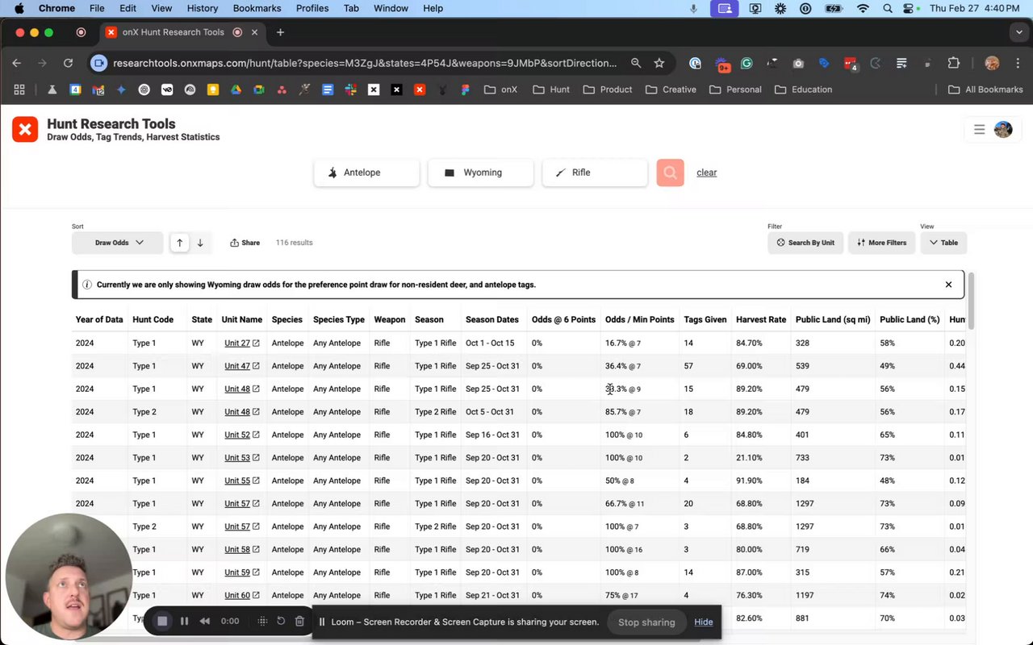Open the Wyoming state selector
The height and width of the screenshot is (645, 1033).
[x=480, y=173]
